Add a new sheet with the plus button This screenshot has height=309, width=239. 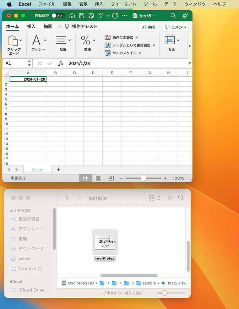click(59, 169)
